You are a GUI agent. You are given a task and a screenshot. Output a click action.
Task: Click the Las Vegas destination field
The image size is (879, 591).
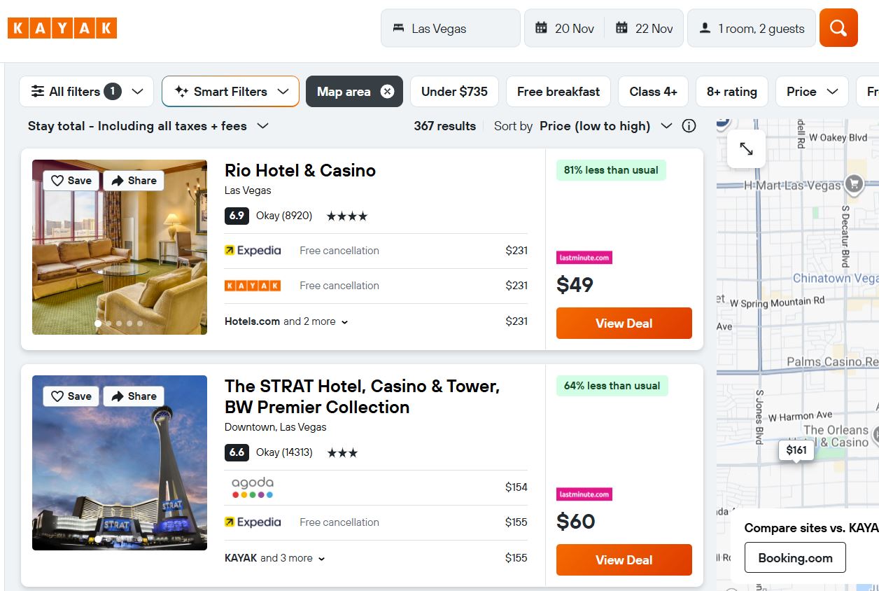coord(450,29)
